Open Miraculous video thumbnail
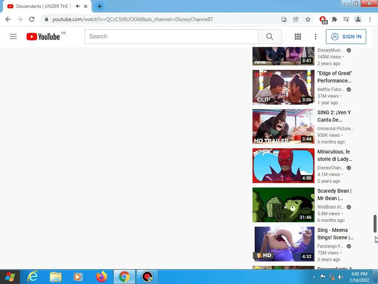The height and width of the screenshot is (284, 378). (283, 166)
